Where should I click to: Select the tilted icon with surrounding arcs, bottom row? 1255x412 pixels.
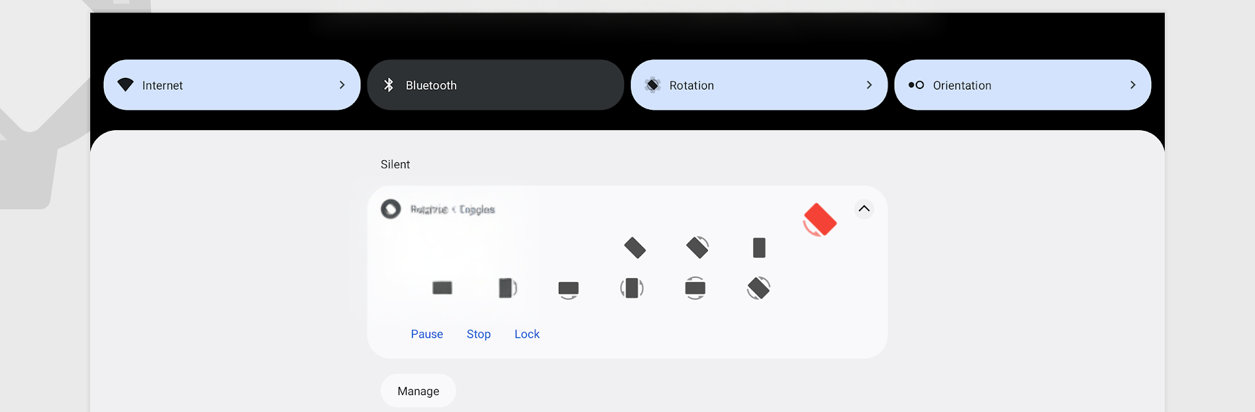point(758,288)
